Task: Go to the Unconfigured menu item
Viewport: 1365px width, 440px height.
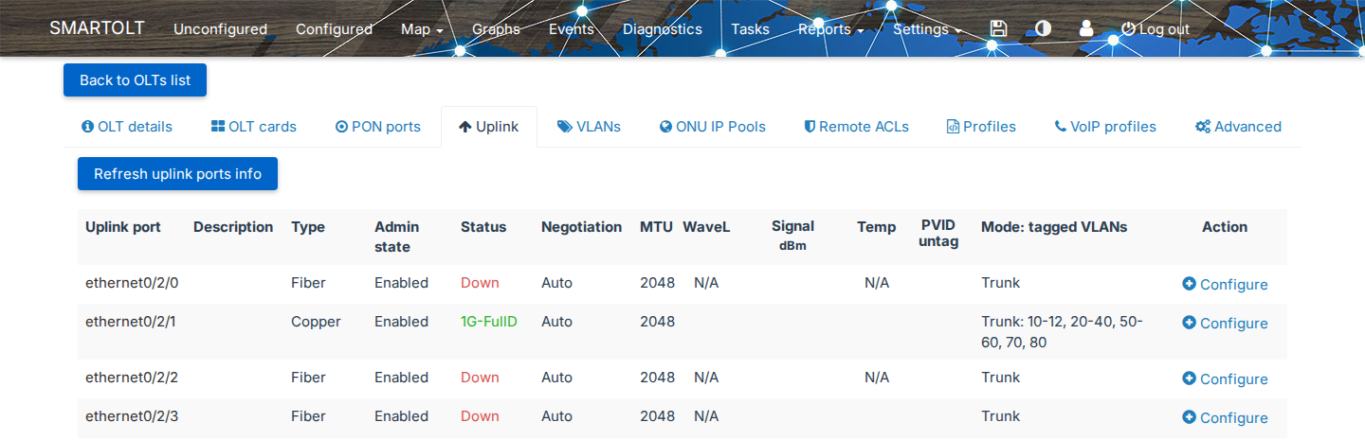Action: (220, 29)
